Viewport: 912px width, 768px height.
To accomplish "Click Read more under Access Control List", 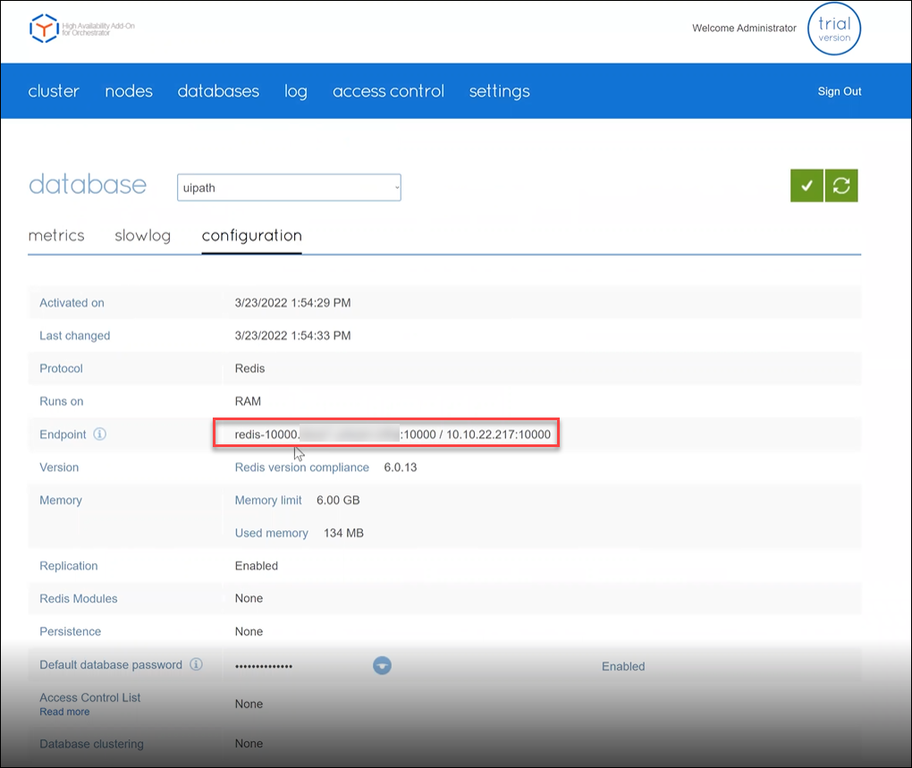I will [64, 712].
